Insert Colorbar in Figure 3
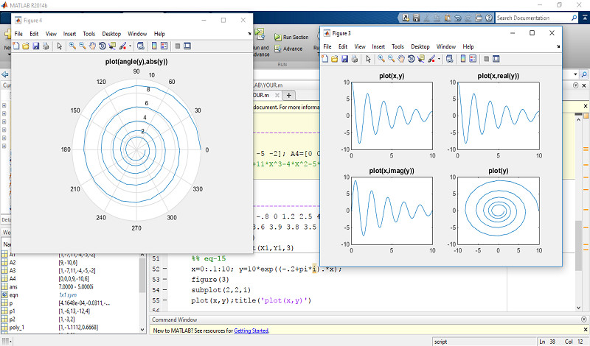 [x=463, y=59]
